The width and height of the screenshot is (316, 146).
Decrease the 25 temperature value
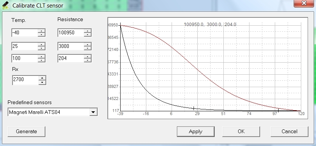(41, 48)
